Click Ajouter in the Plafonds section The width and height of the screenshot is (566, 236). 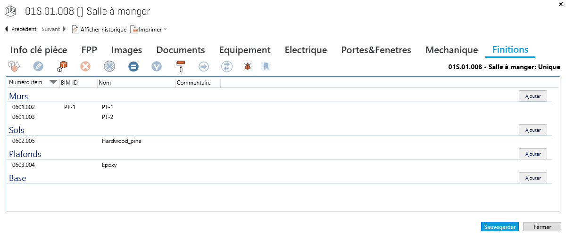point(533,154)
